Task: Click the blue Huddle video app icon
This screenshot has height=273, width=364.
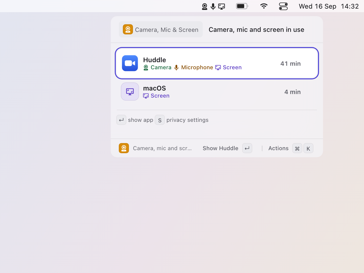Action: [x=130, y=63]
